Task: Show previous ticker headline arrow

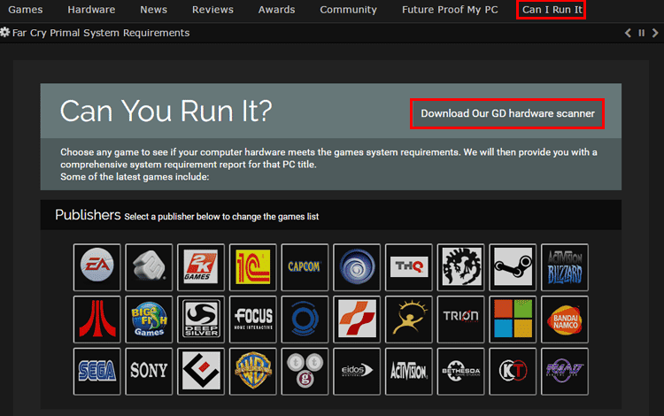Action: pyautogui.click(x=628, y=33)
